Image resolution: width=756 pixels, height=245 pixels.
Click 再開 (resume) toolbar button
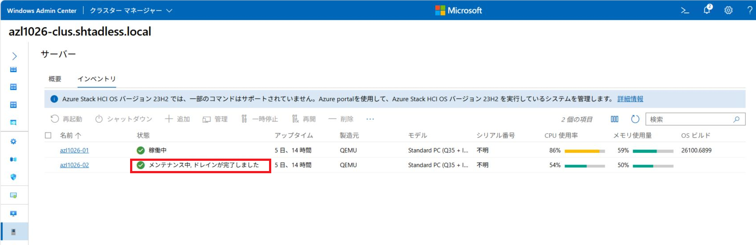coord(304,119)
